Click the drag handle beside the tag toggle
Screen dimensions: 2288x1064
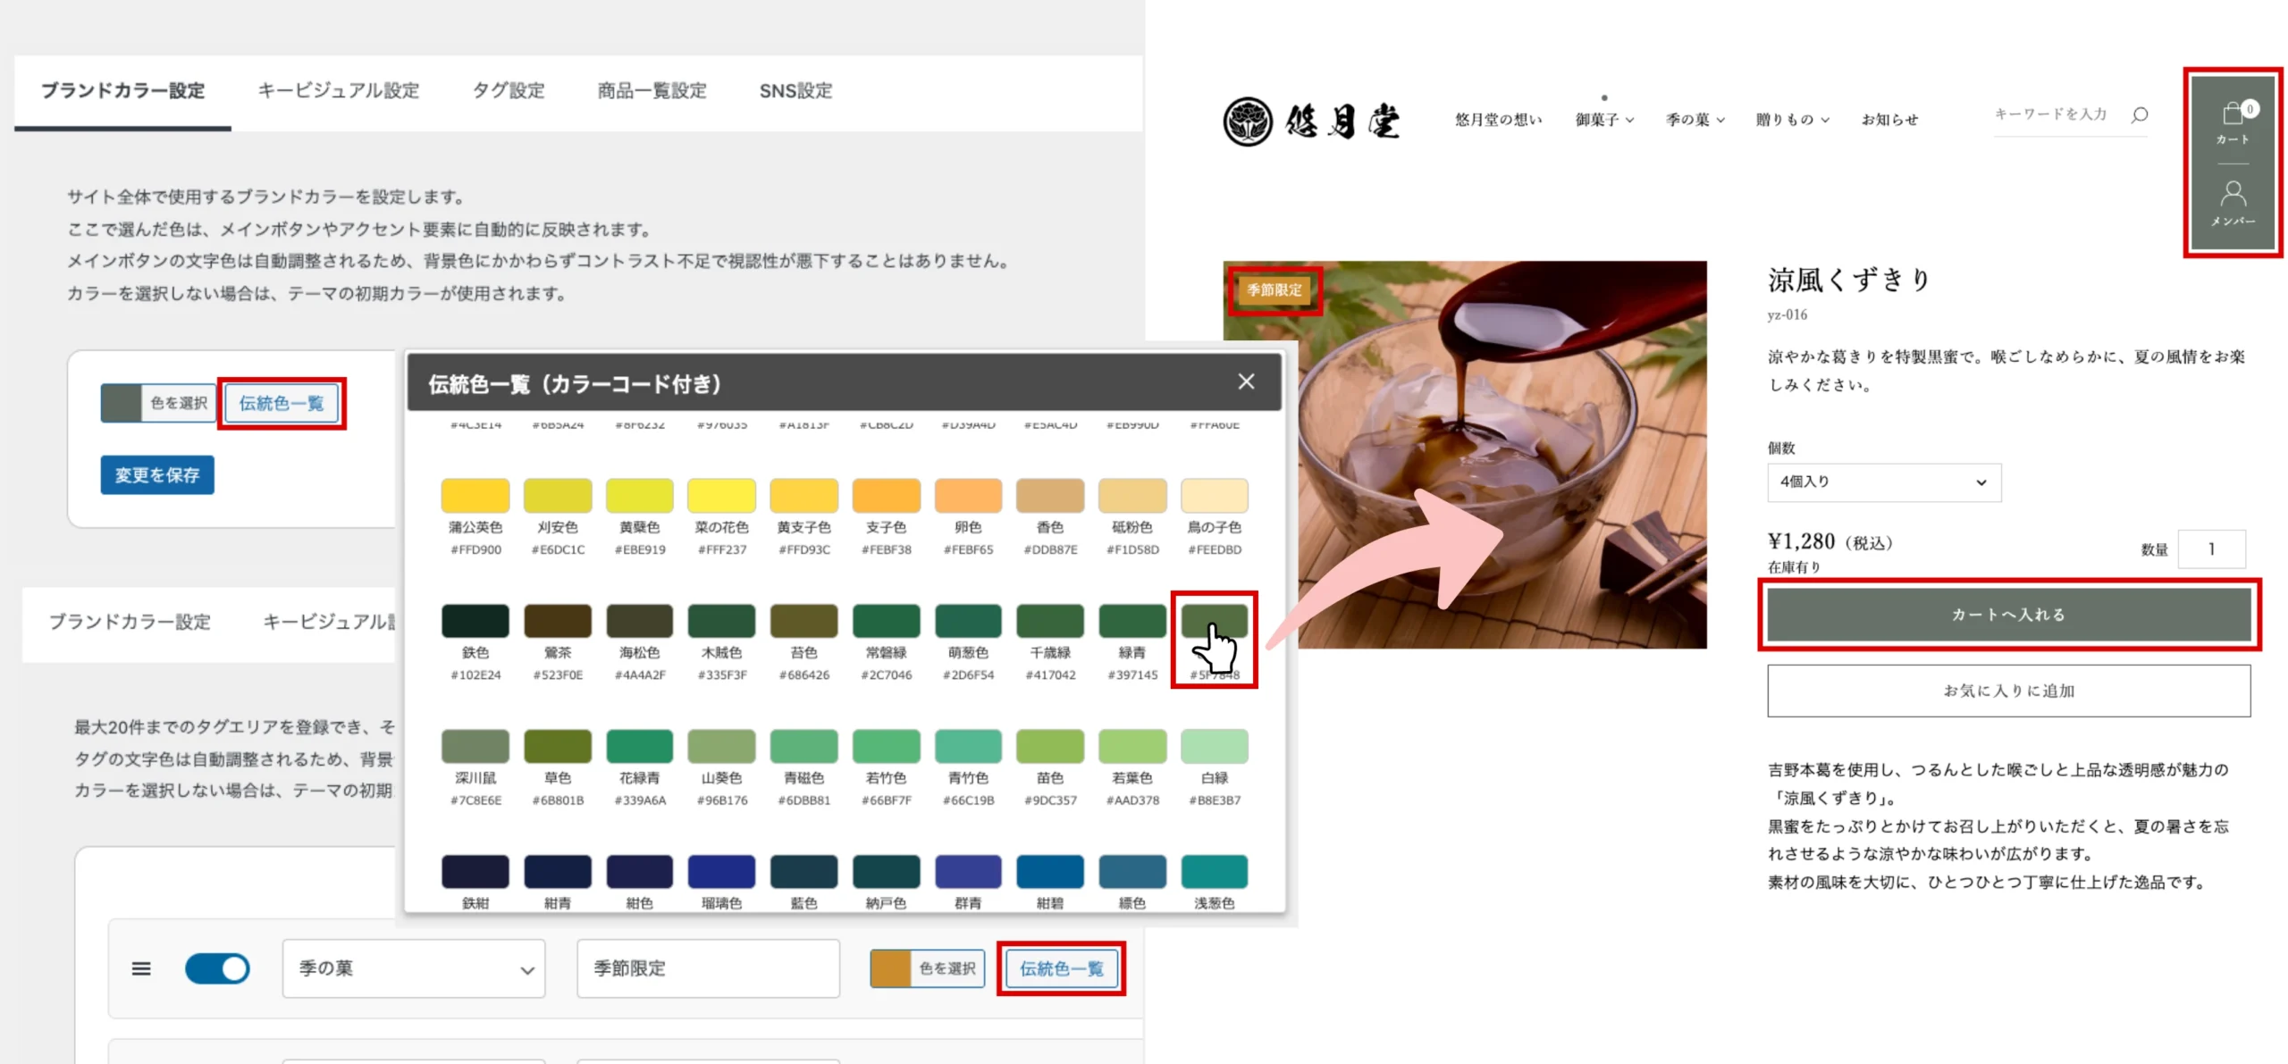point(141,968)
